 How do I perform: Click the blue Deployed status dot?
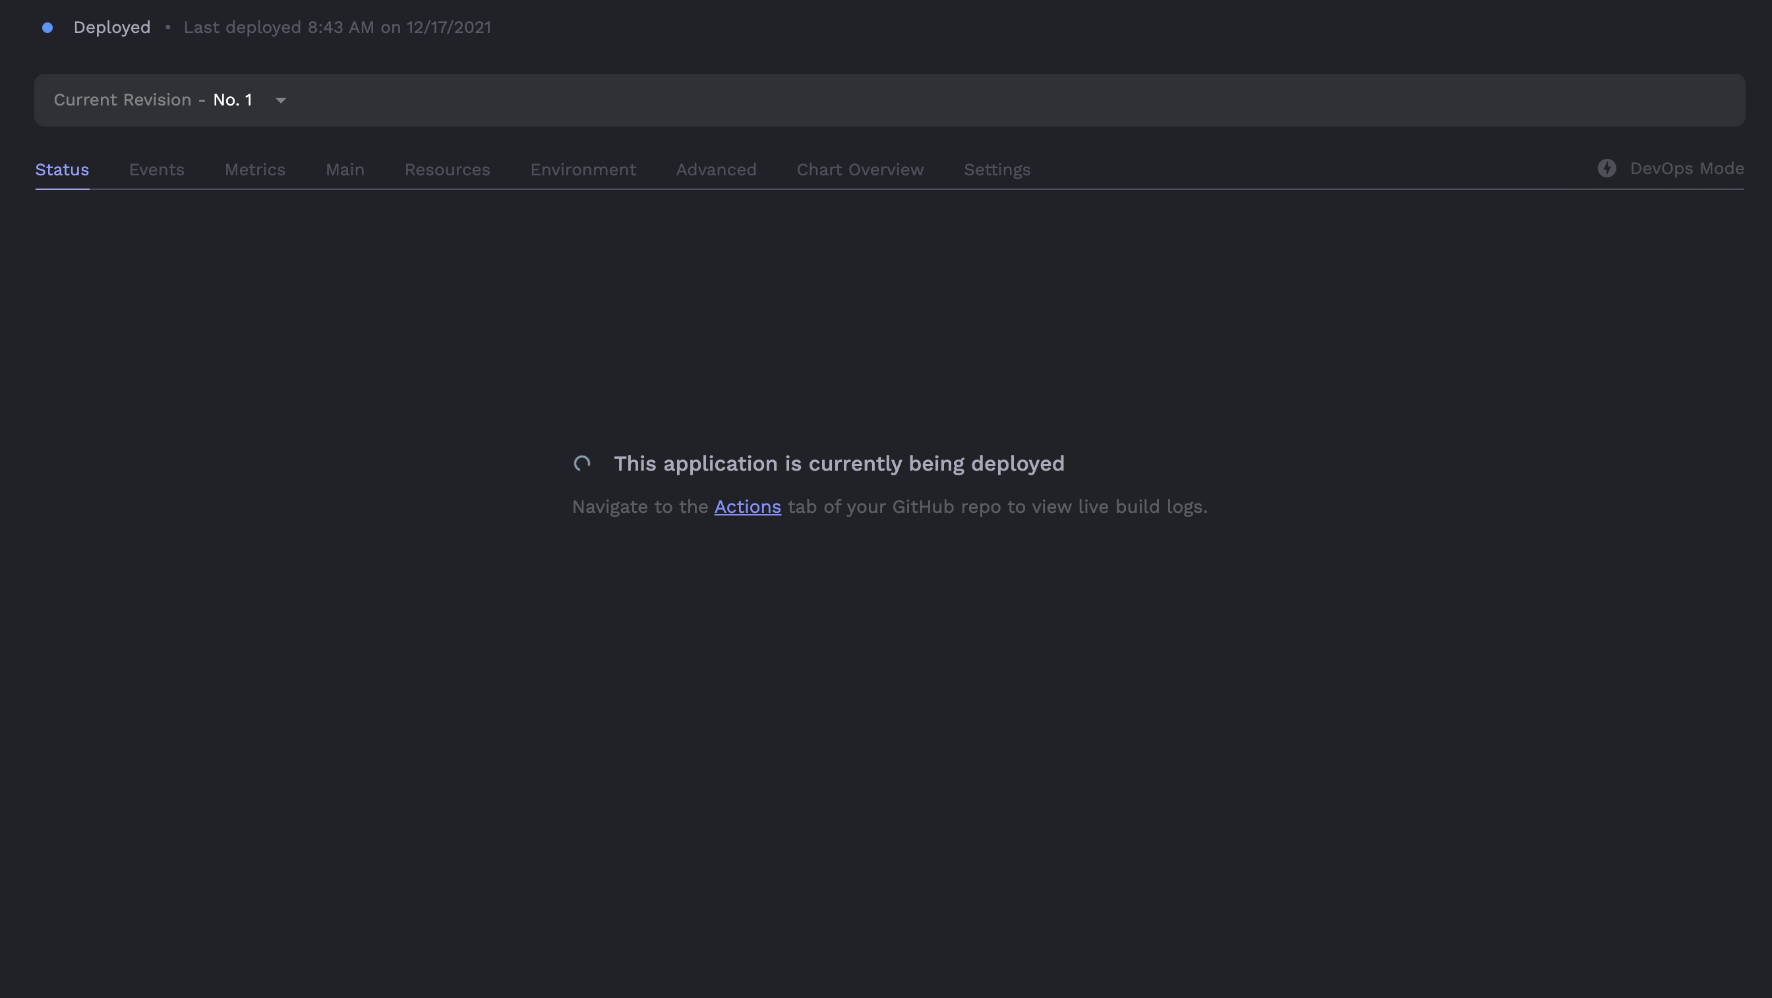point(47,28)
